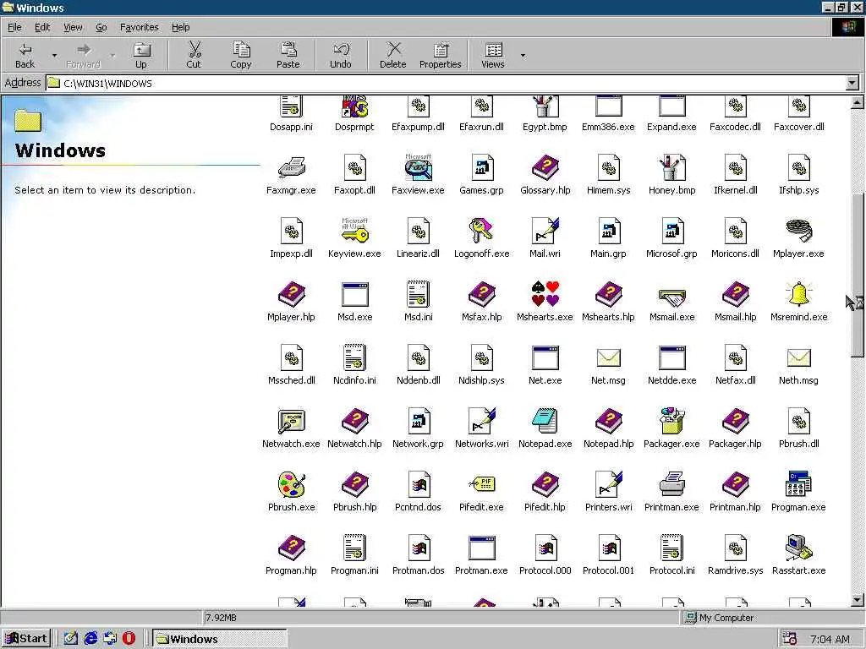Screen dimensions: 866x649
Task: Click the Keyview.exe key icon
Action: (354, 231)
